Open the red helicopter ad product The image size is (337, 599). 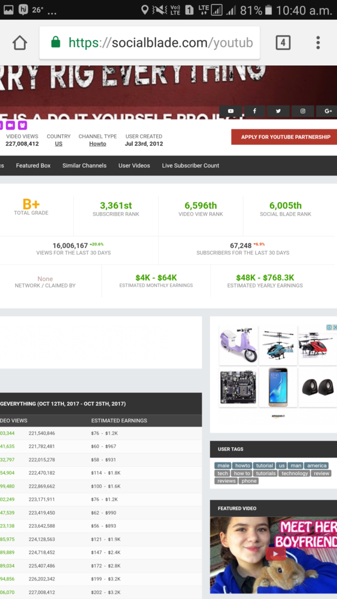point(317,346)
